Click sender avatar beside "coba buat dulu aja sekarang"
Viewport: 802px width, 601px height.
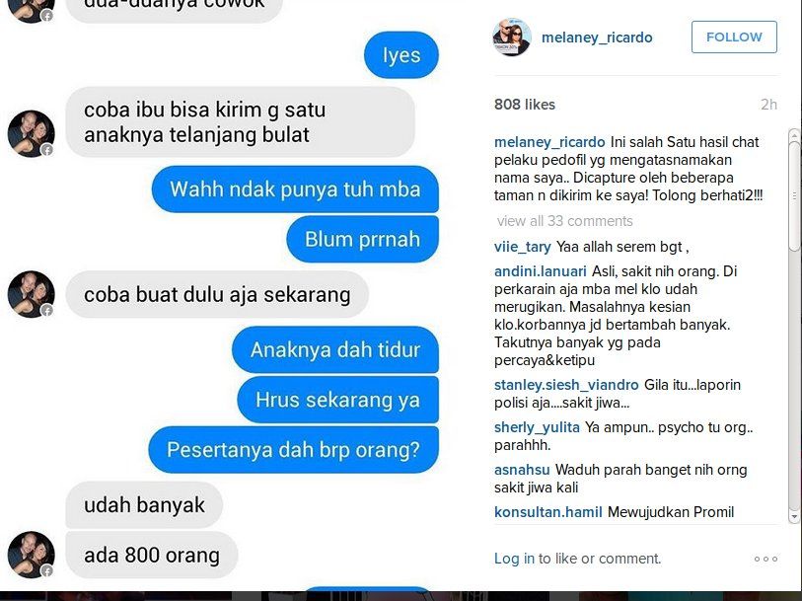click(32, 294)
